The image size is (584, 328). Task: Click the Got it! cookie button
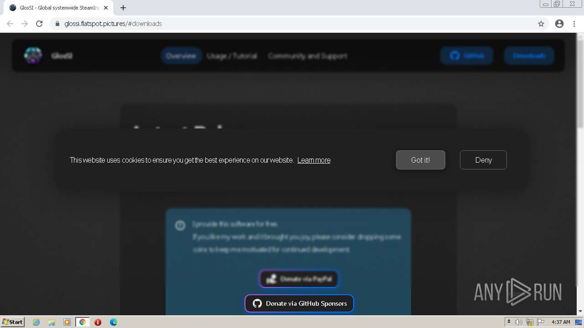(420, 160)
